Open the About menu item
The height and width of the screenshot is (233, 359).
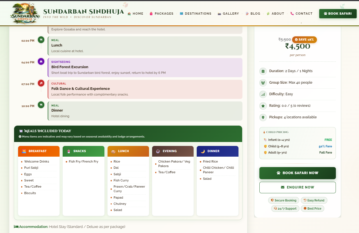click(x=275, y=14)
